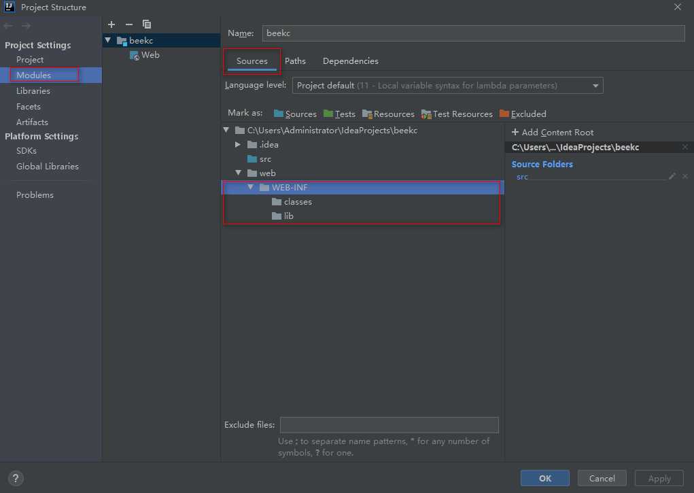Mark folder as Excluded
The height and width of the screenshot is (493, 694).
point(523,114)
